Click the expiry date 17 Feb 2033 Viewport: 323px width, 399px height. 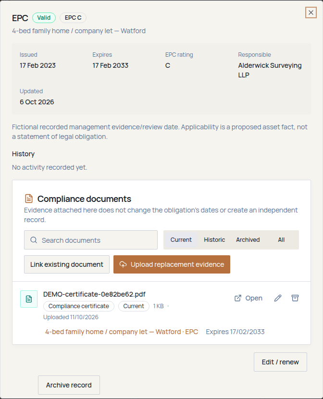click(111, 65)
